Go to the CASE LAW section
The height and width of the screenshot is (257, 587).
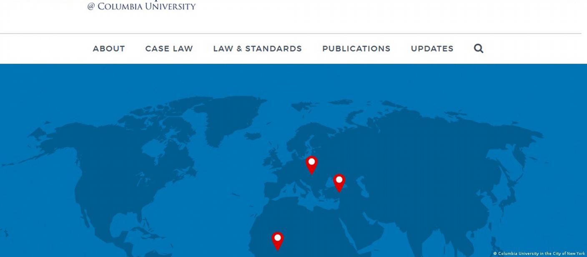point(169,48)
